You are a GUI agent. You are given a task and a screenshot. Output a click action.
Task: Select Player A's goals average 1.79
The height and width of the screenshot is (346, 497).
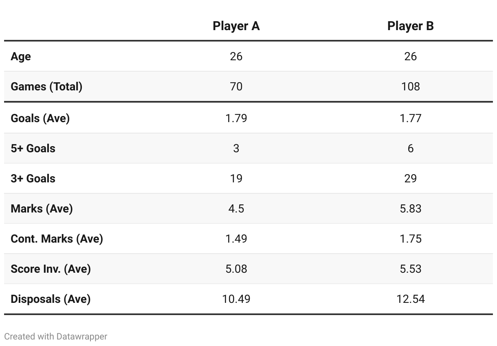236,118
